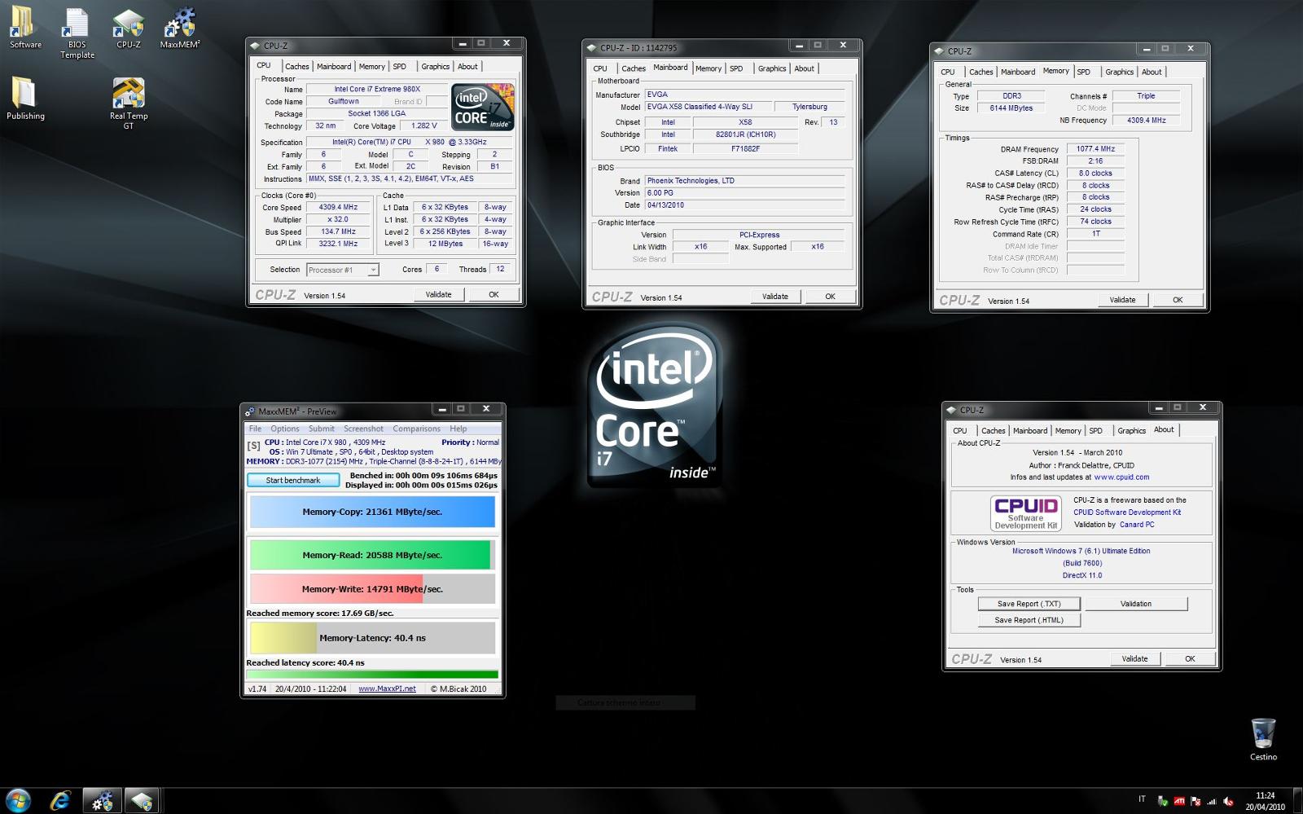
Task: Click Start benchmark button
Action: pyautogui.click(x=293, y=480)
